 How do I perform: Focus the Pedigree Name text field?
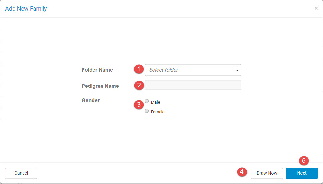193,85
